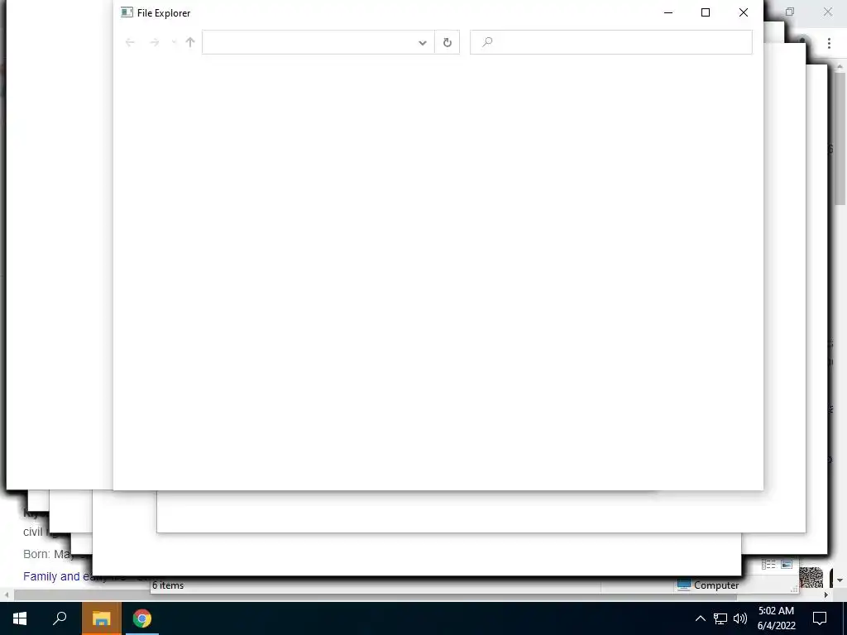Image resolution: width=847 pixels, height=635 pixels.
Task: Click the 'Born:' text on webpage
Action: (36, 554)
